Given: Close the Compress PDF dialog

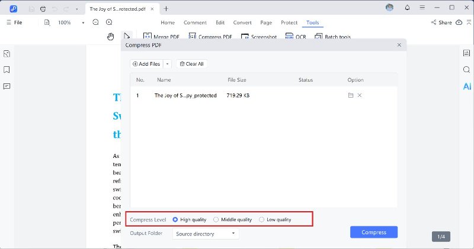Looking at the screenshot, I should click(399, 45).
